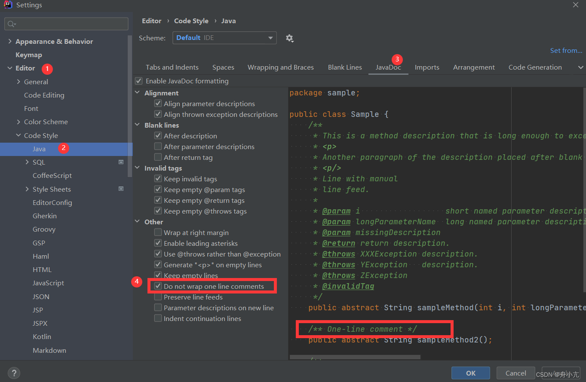
Task: Enable Preserve line feeds checkbox
Action: [x=158, y=297]
